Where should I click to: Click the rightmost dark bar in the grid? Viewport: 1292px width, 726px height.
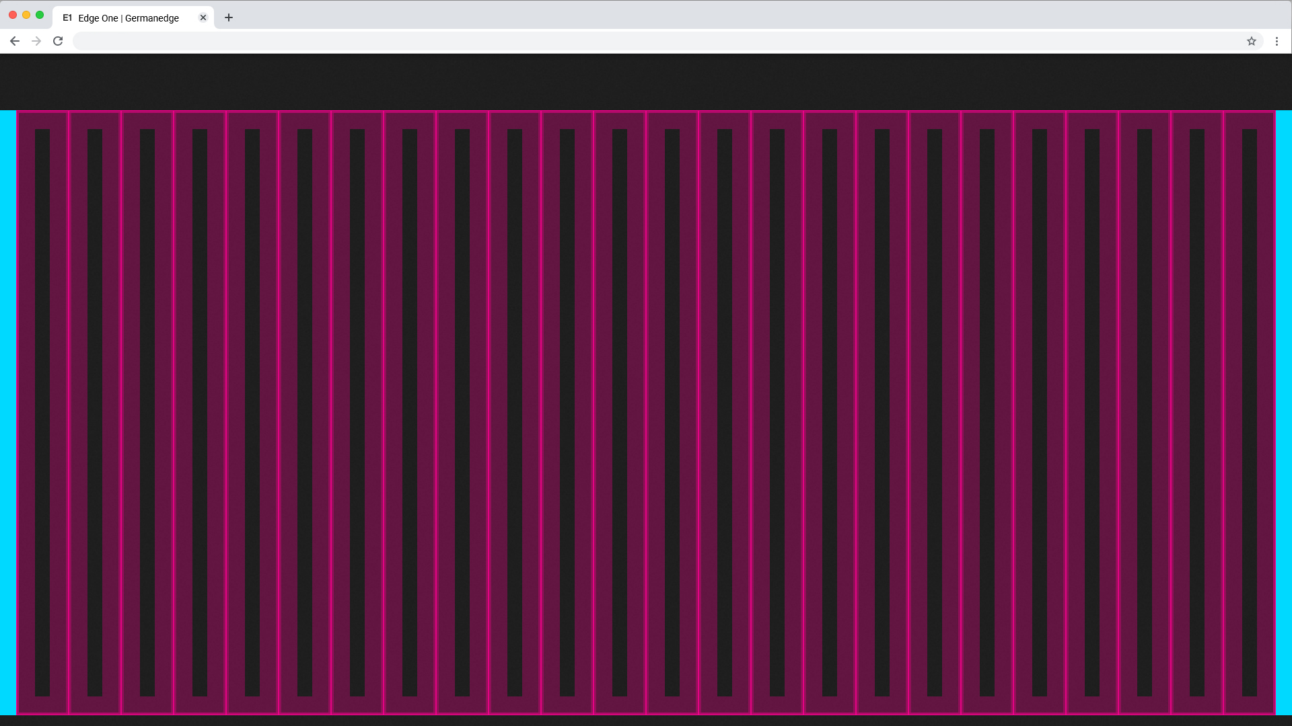coord(1249,411)
